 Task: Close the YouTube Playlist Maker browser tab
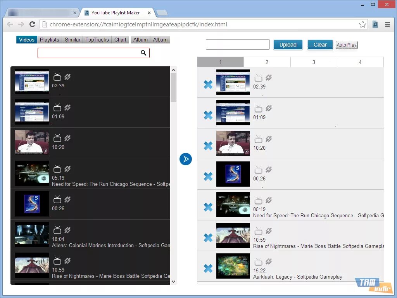tap(149, 13)
